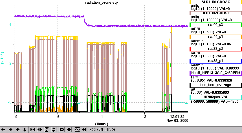Click the (-50000, 500000) VAL=-4685 text
Image resolution: width=242 pixels, height=133 pixels.
pyautogui.click(x=215, y=102)
